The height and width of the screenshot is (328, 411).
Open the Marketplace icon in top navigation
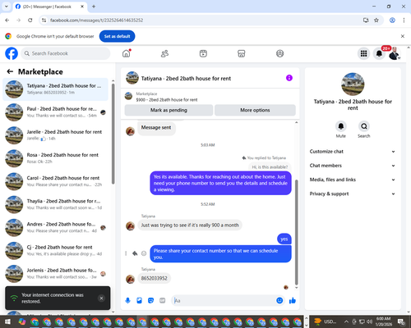point(242,53)
